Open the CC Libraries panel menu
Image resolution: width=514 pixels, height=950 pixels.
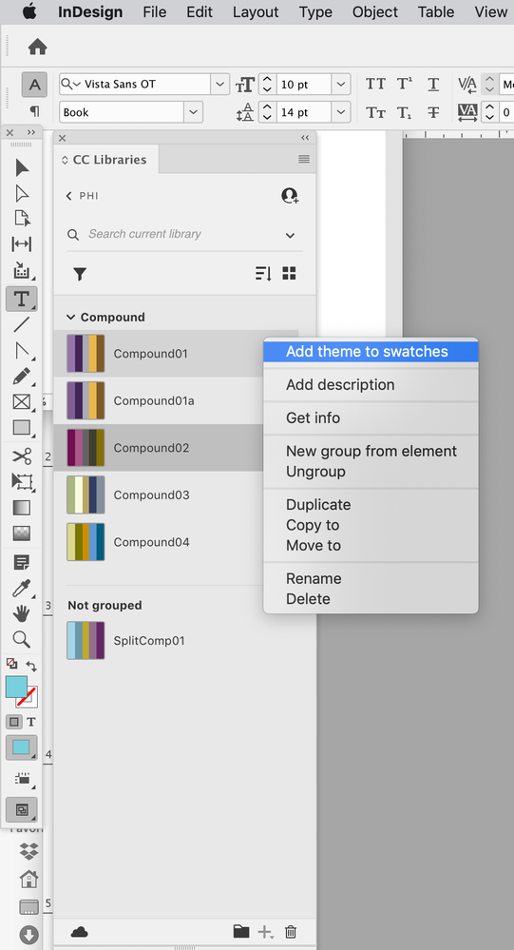(x=304, y=160)
